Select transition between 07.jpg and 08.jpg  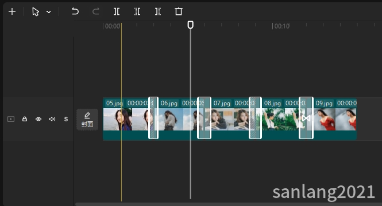point(255,118)
